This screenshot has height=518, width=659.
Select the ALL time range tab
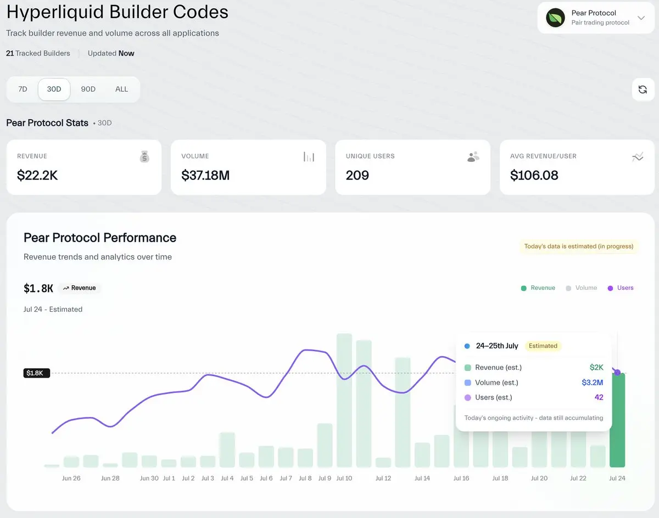[x=122, y=89]
